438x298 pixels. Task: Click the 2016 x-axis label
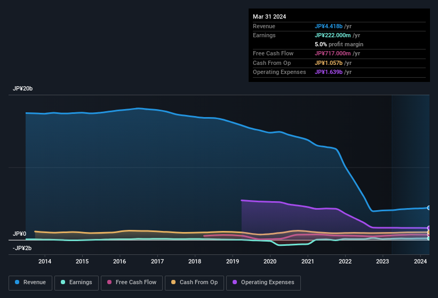point(120,261)
